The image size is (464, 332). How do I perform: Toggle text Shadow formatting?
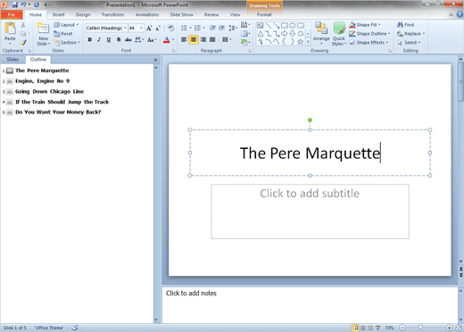pos(119,39)
